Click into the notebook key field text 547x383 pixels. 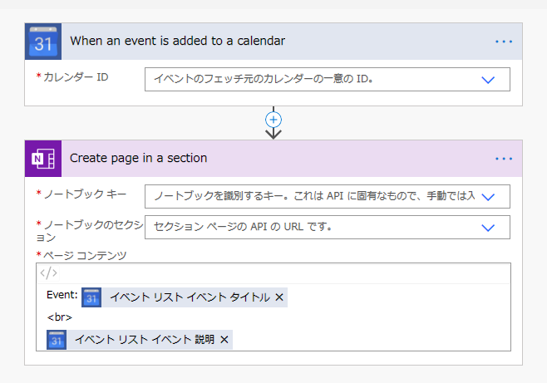pos(314,196)
